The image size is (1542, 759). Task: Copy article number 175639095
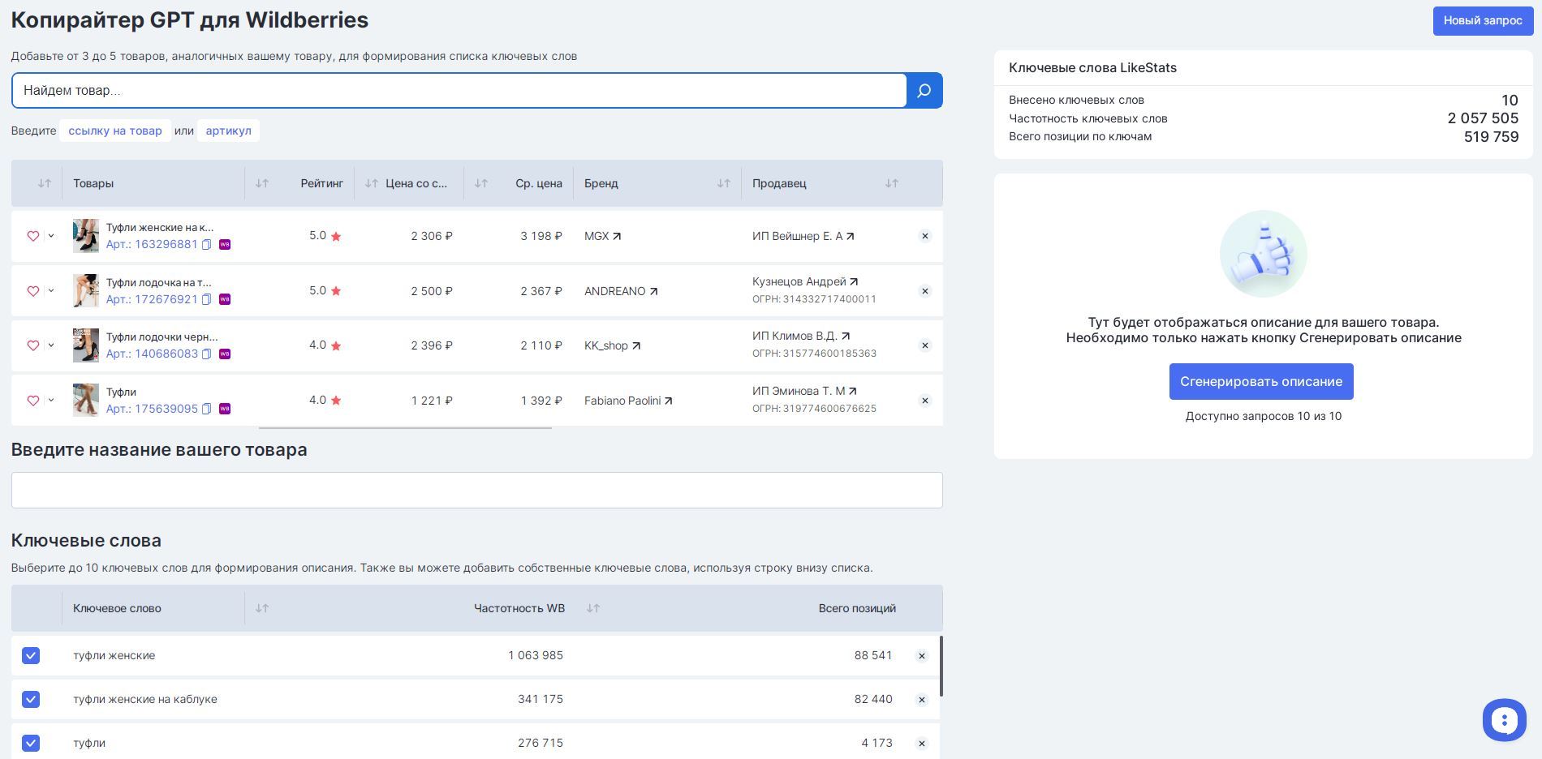click(206, 409)
